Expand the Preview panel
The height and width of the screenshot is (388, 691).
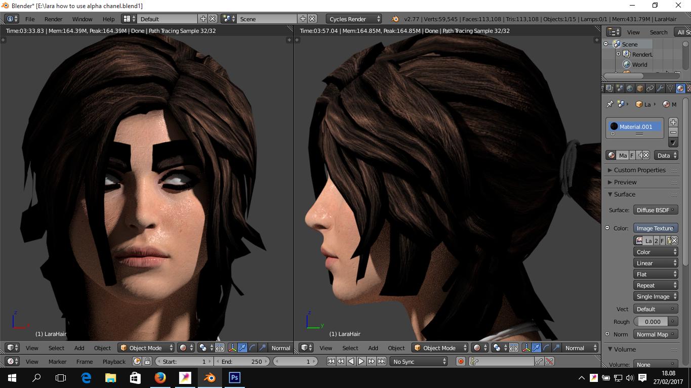625,182
